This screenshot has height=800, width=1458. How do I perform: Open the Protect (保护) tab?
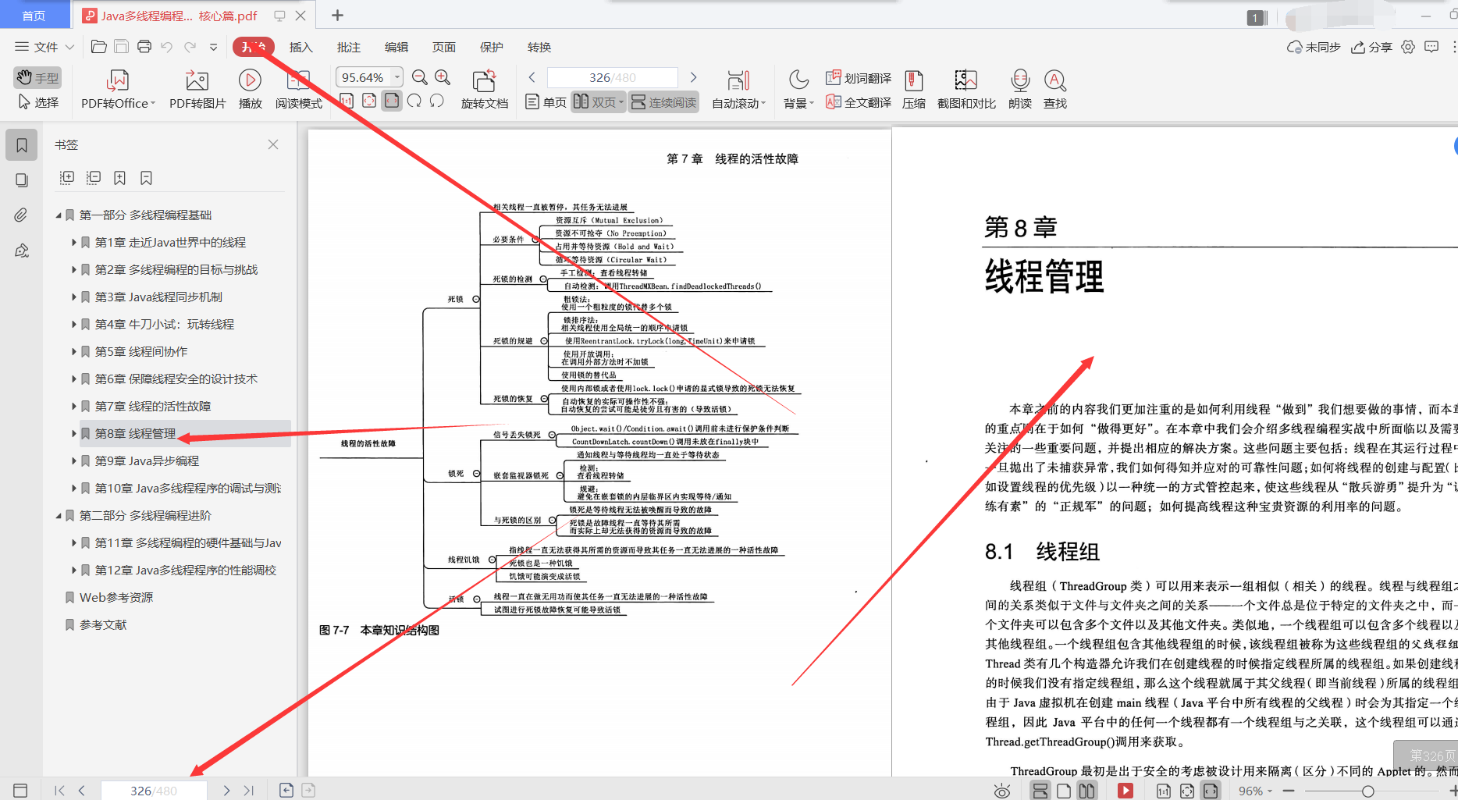(492, 47)
